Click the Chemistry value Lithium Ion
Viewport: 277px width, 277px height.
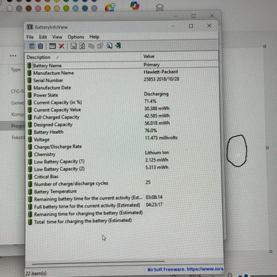pyautogui.click(x=157, y=153)
